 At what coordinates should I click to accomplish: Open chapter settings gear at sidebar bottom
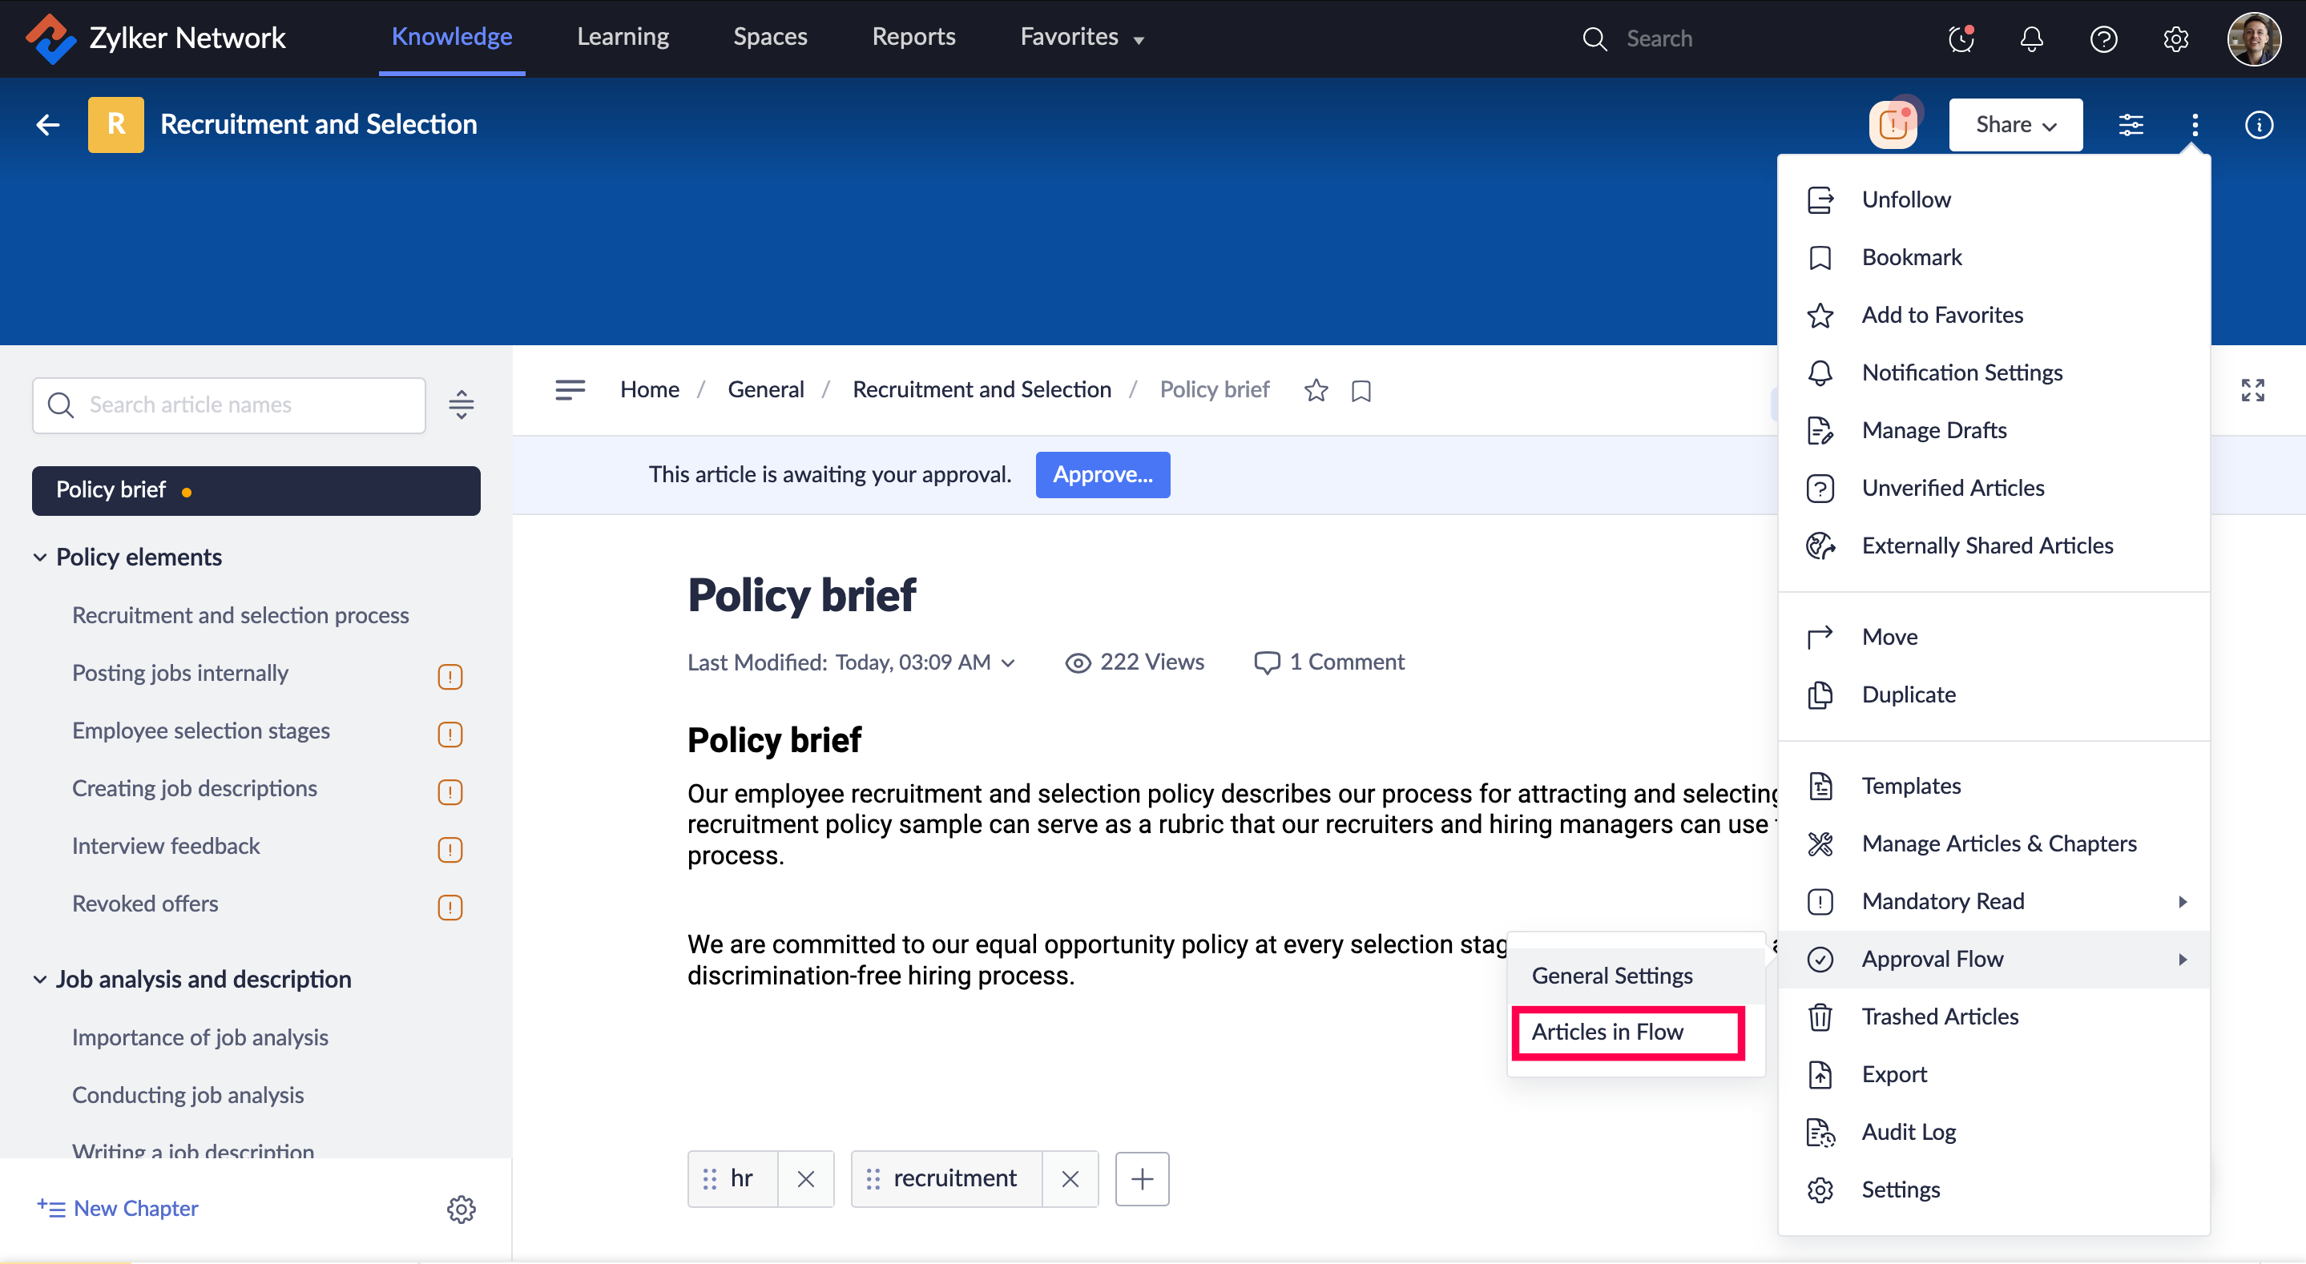point(461,1209)
